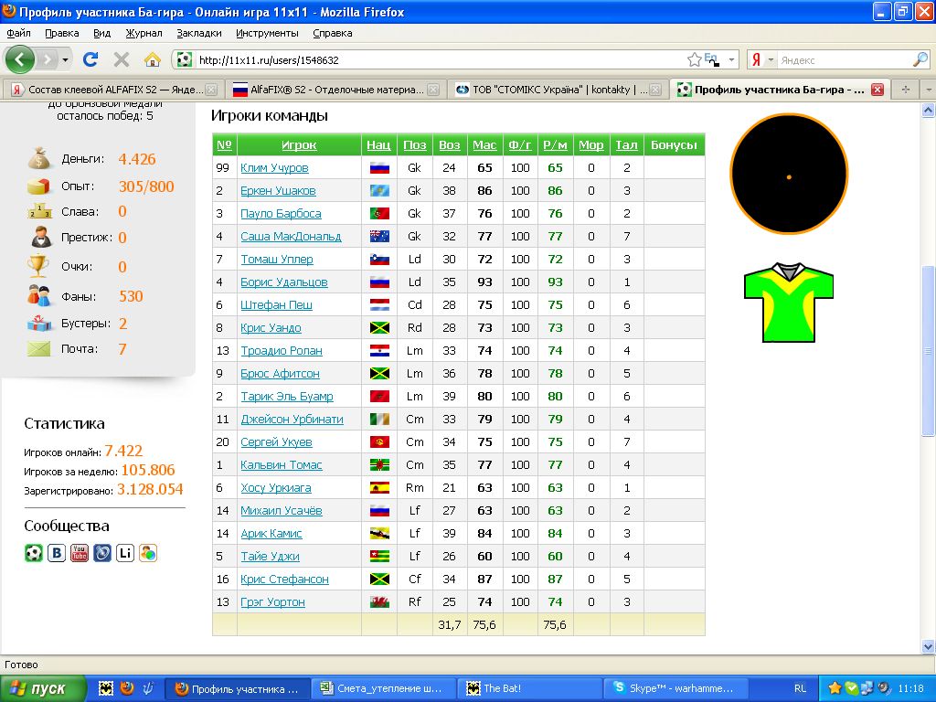Sort players by the Воз column header
The image size is (936, 702).
point(449,145)
